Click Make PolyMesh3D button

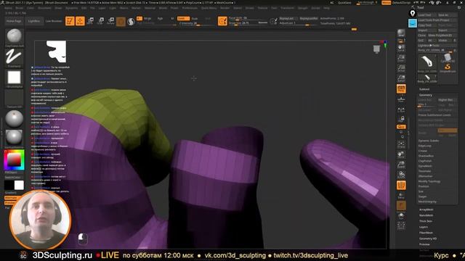[442, 36]
